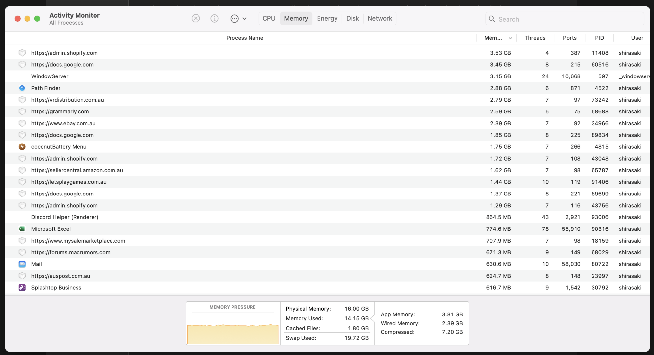
Task: Click the Splashtop Business icon
Action: (x=22, y=288)
